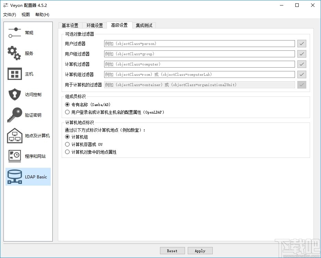The height and width of the screenshot is (258, 321).
Task: Choose 用户登录名或计算机主机名的配置属性 (OpenLDAP)
Action: (67, 112)
